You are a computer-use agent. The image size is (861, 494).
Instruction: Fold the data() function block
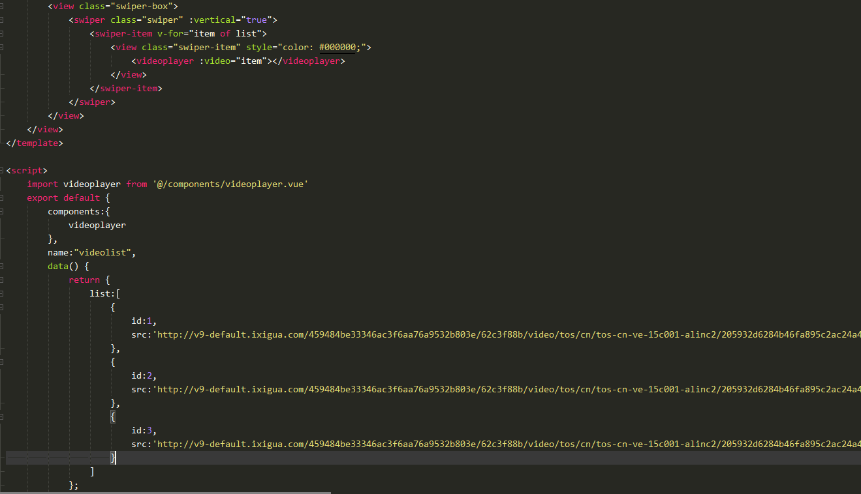coord(2,267)
